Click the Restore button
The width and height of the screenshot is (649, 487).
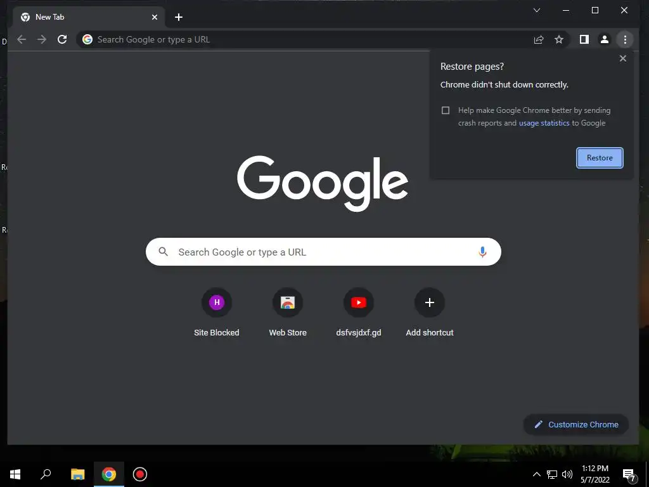(x=600, y=158)
